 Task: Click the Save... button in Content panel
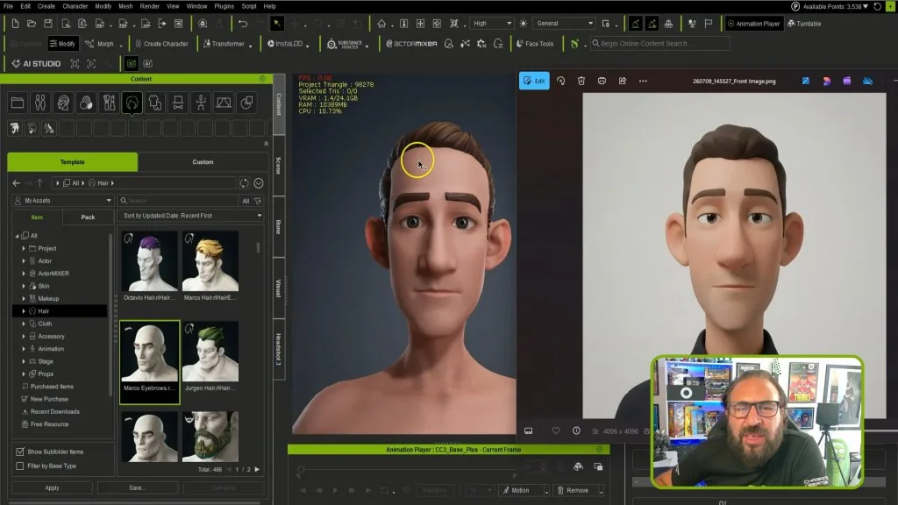pyautogui.click(x=138, y=487)
